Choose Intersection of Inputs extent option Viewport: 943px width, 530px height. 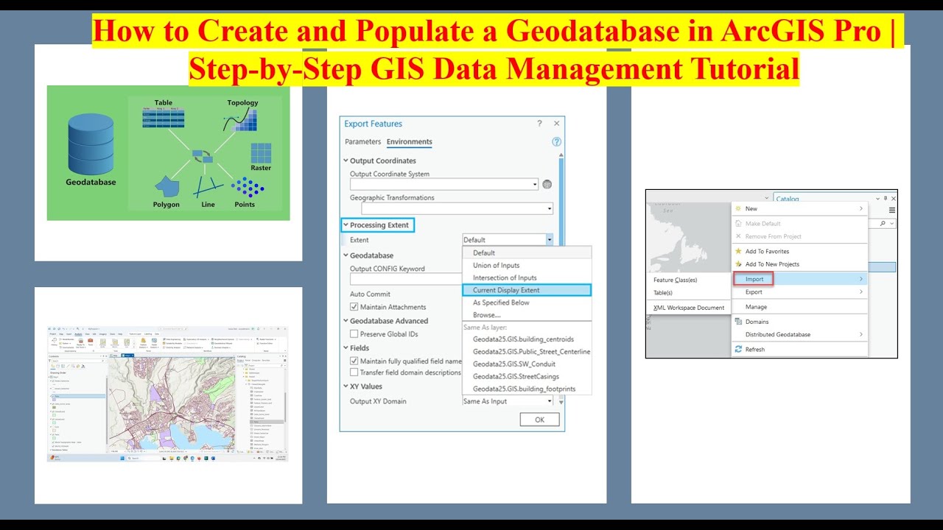coord(527,278)
